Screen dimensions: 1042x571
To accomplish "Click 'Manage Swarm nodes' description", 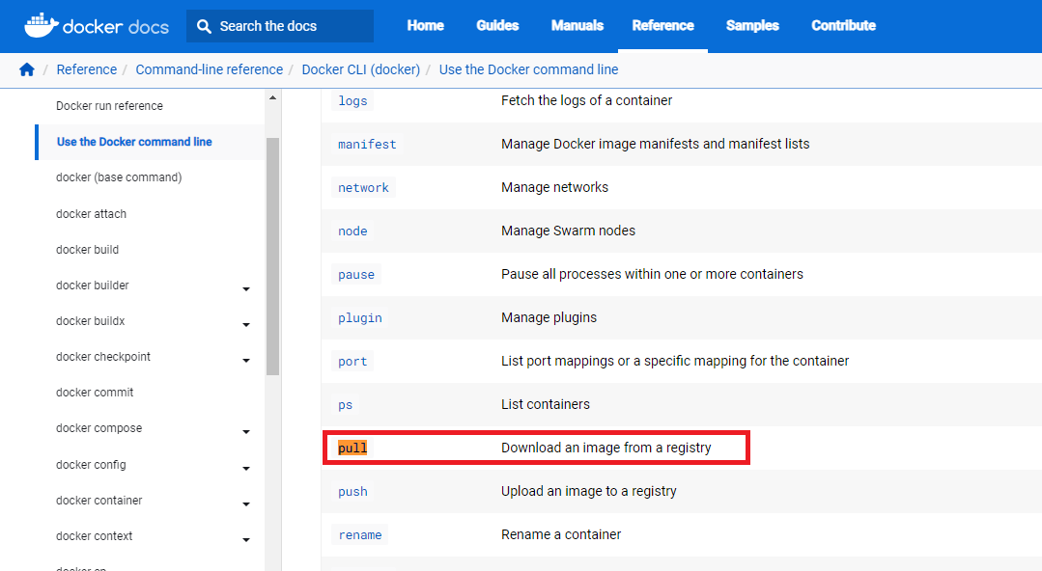I will coord(568,231).
